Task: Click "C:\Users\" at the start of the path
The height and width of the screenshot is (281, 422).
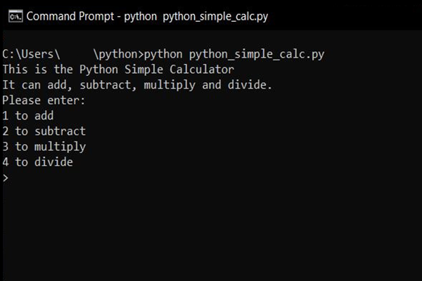Action: [x=31, y=54]
